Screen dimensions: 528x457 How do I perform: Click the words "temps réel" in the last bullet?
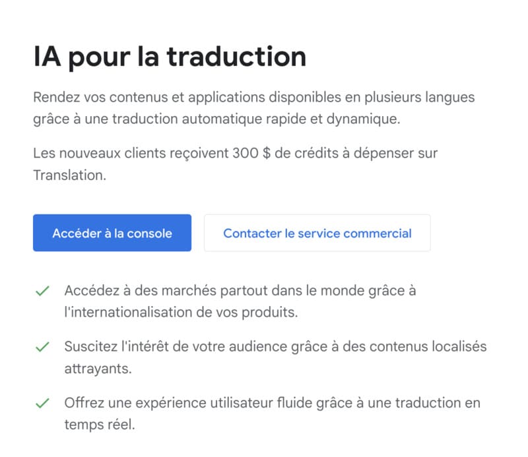[99, 424]
